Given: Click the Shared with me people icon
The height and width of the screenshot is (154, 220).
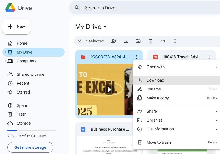Looking at the screenshot, I should click(x=10, y=74).
